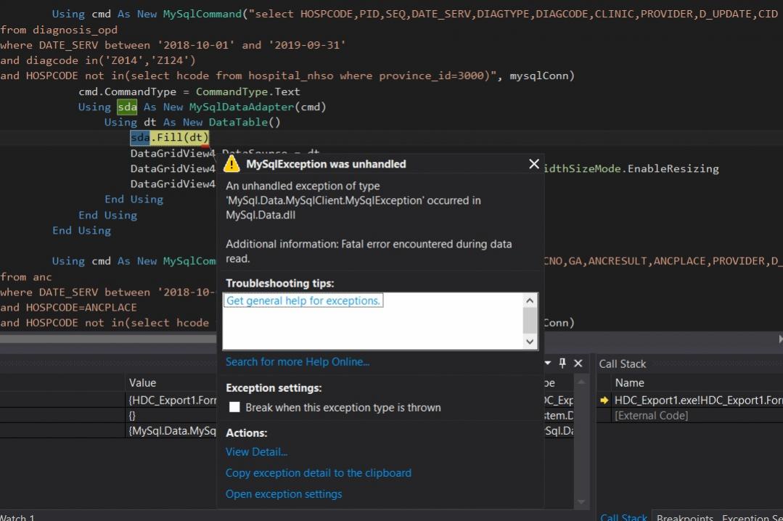Click 'Search for more Help Online...' link
Viewport: 783px width, 521px height.
tap(298, 361)
